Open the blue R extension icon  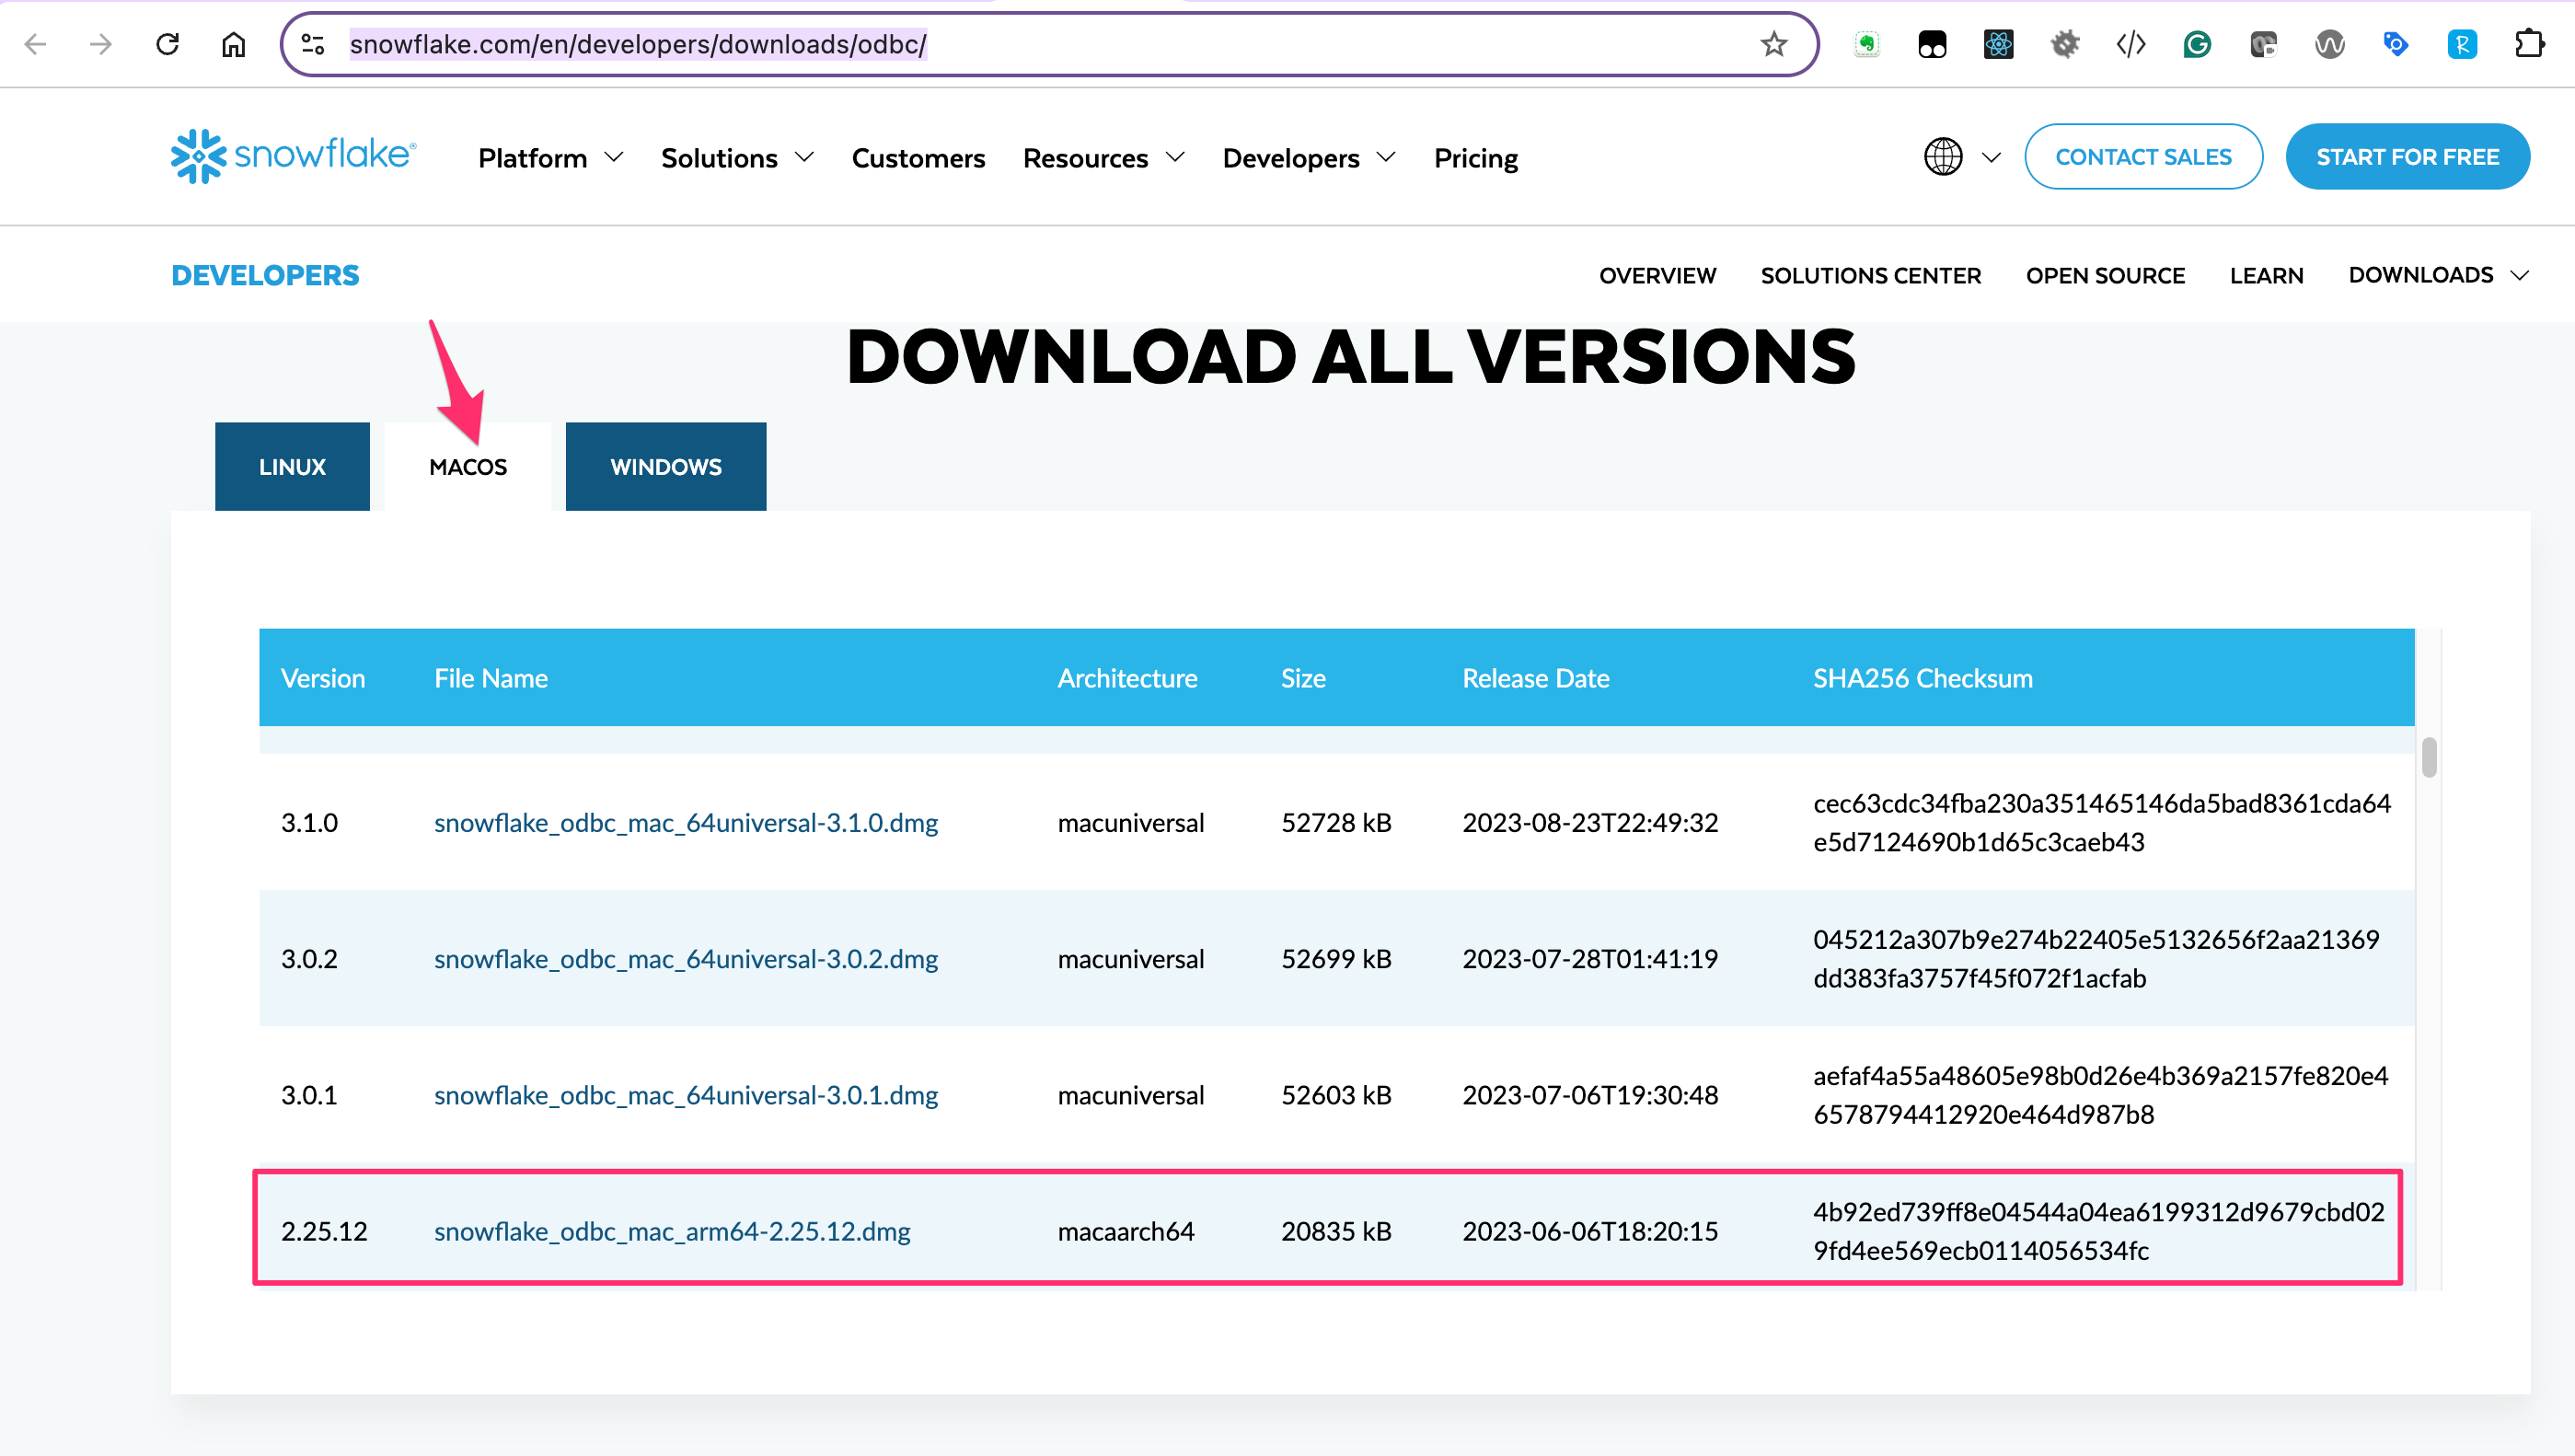[x=2462, y=44]
